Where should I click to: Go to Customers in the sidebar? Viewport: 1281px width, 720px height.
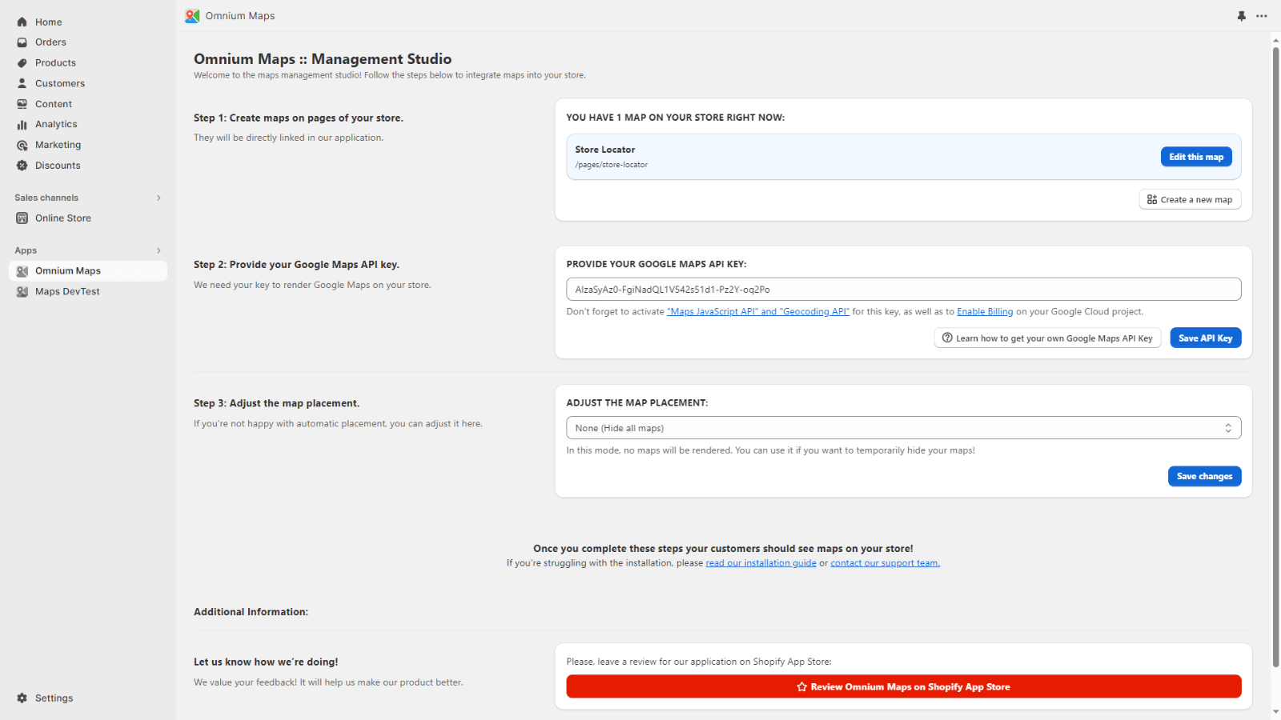pyautogui.click(x=59, y=83)
